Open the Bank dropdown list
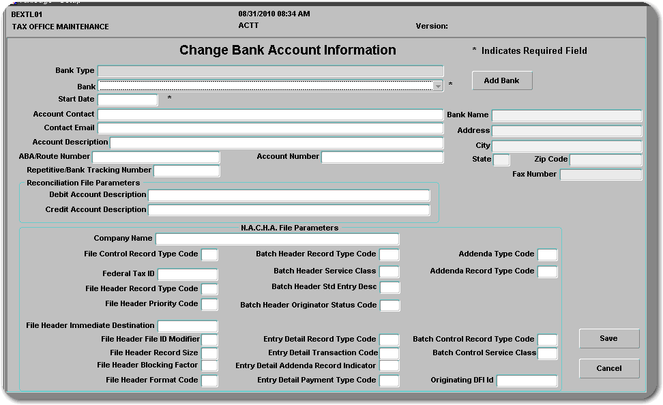This screenshot has width=663, height=405. click(x=438, y=86)
